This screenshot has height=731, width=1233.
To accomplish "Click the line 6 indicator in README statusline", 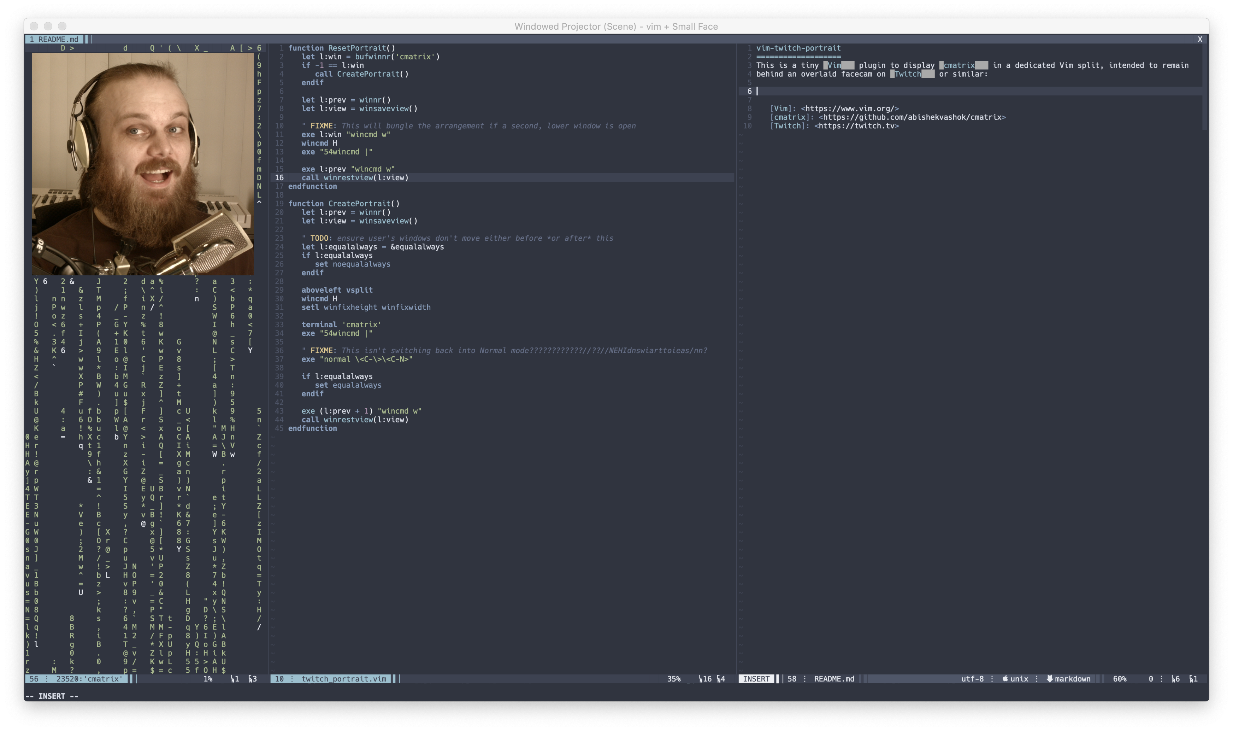I will click(x=1175, y=679).
